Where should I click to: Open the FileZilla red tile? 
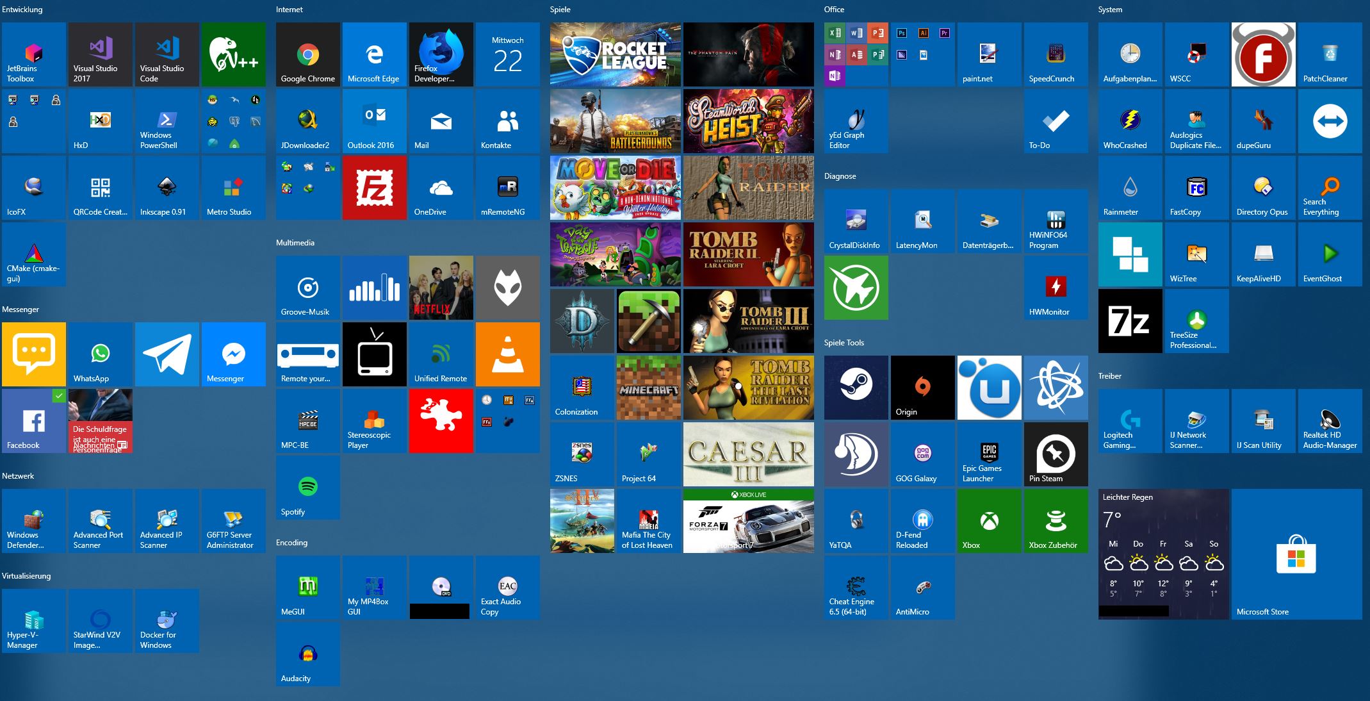point(375,188)
